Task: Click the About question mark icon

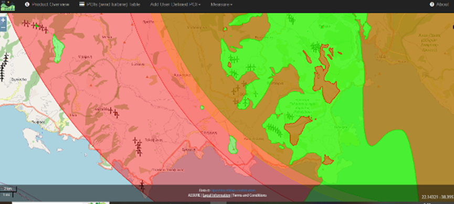Action: point(432,4)
